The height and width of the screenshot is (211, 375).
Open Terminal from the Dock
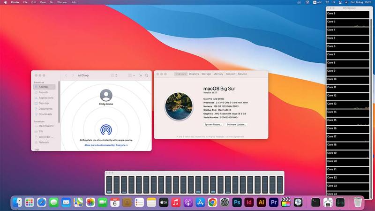pos(315,203)
